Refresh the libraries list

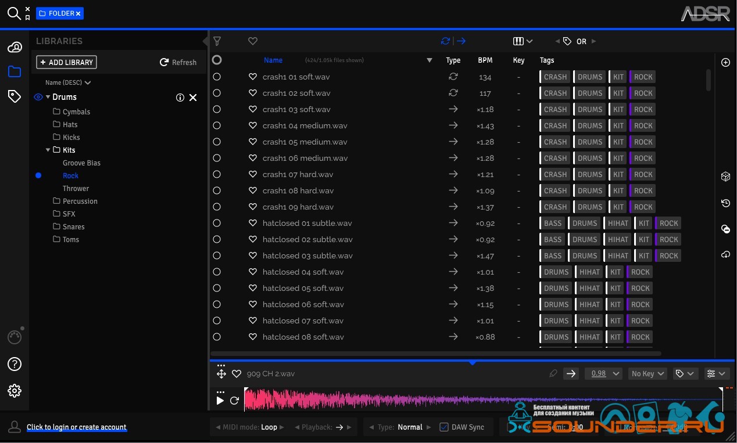pyautogui.click(x=178, y=62)
